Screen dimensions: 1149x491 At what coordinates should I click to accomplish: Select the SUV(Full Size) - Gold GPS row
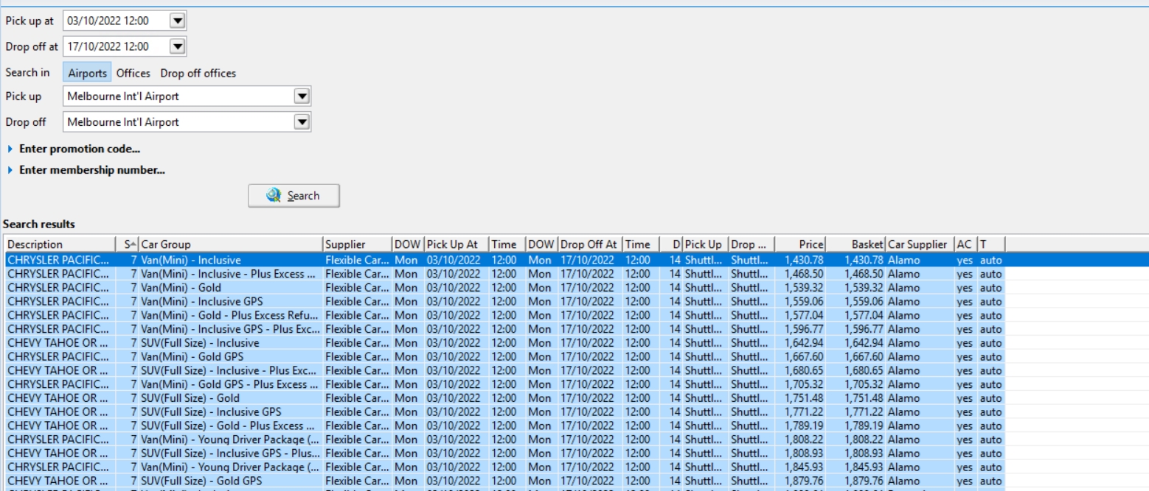point(577,481)
